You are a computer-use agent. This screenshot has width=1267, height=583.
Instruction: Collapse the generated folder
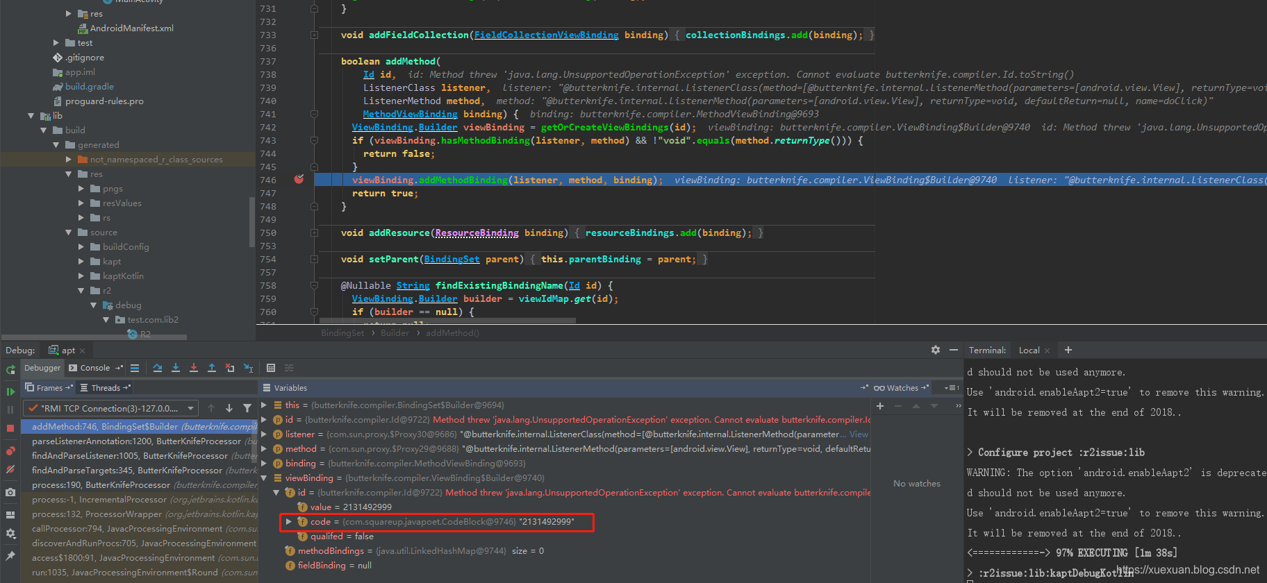[x=56, y=145]
